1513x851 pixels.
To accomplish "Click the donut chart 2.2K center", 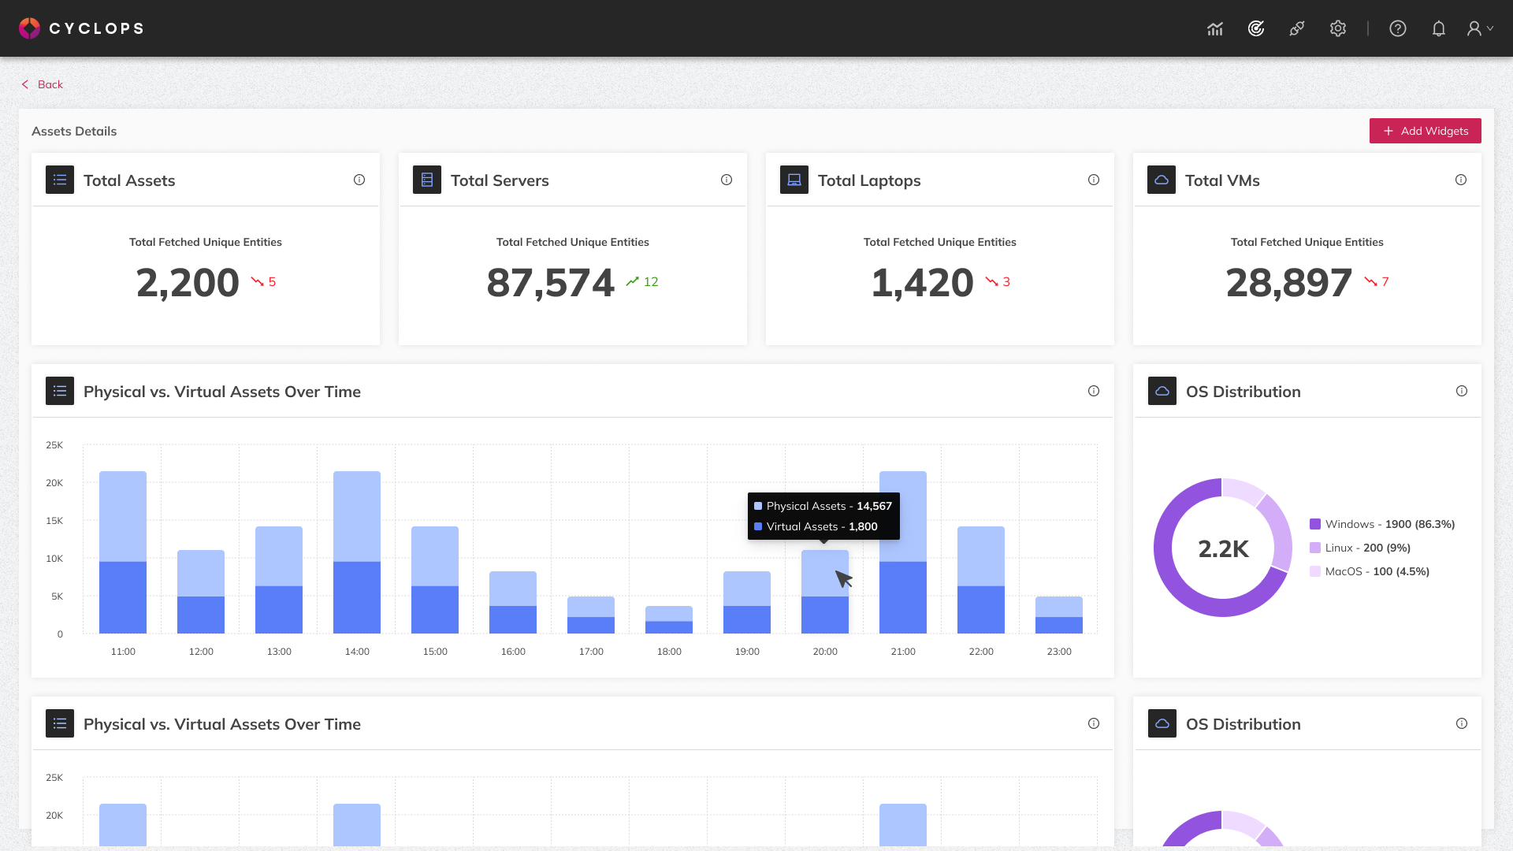I will pyautogui.click(x=1223, y=548).
